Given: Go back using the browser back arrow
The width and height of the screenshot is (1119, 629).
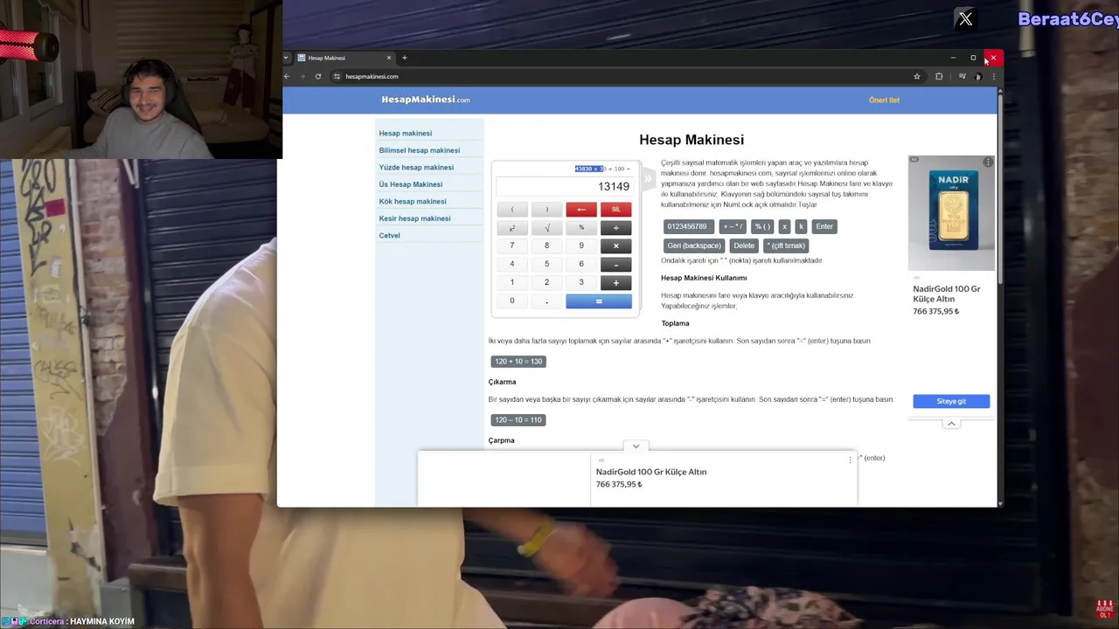Looking at the screenshot, I should click(287, 76).
